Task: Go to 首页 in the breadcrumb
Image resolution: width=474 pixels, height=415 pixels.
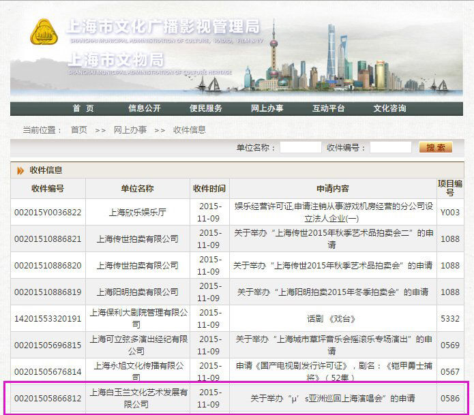Action: pyautogui.click(x=79, y=130)
